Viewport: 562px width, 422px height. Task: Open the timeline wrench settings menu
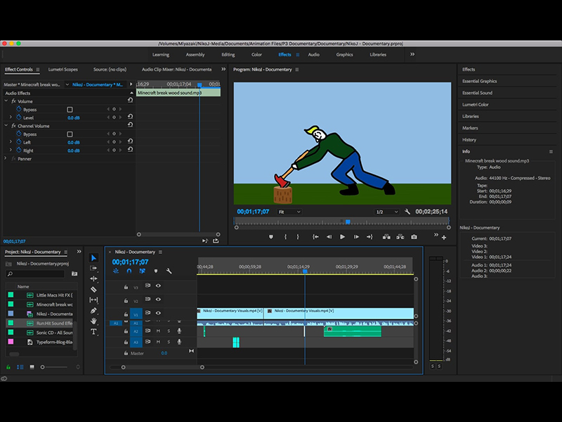(x=169, y=271)
